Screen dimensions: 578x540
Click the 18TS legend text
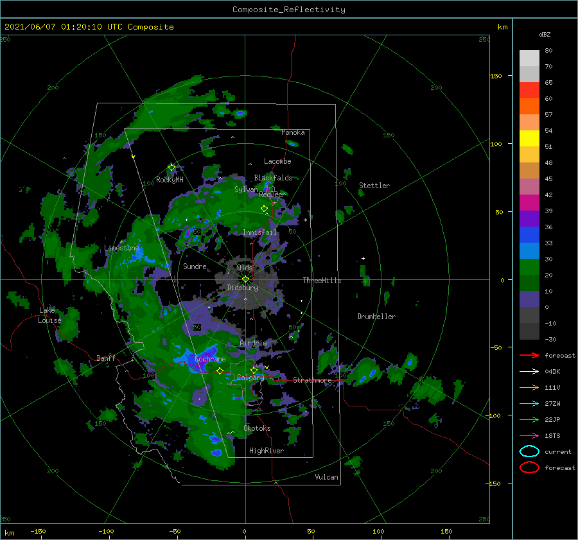click(x=552, y=436)
